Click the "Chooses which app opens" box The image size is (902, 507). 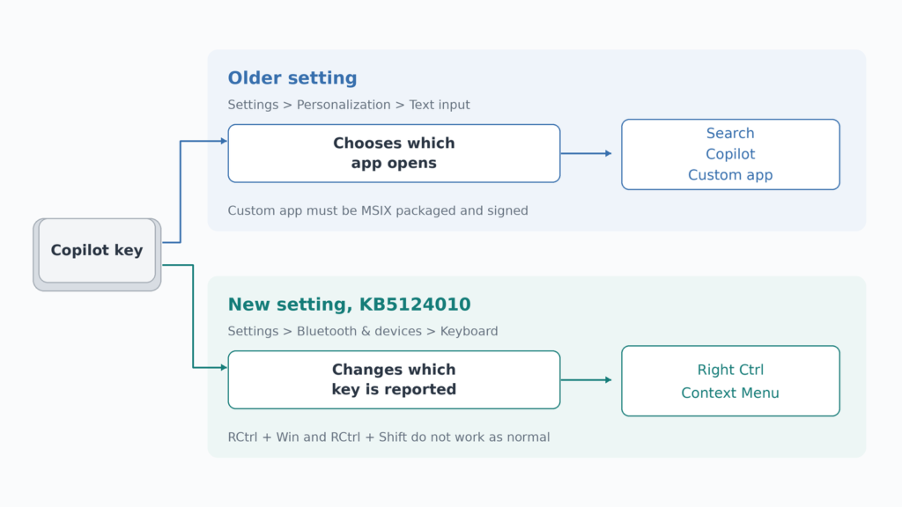pos(394,153)
